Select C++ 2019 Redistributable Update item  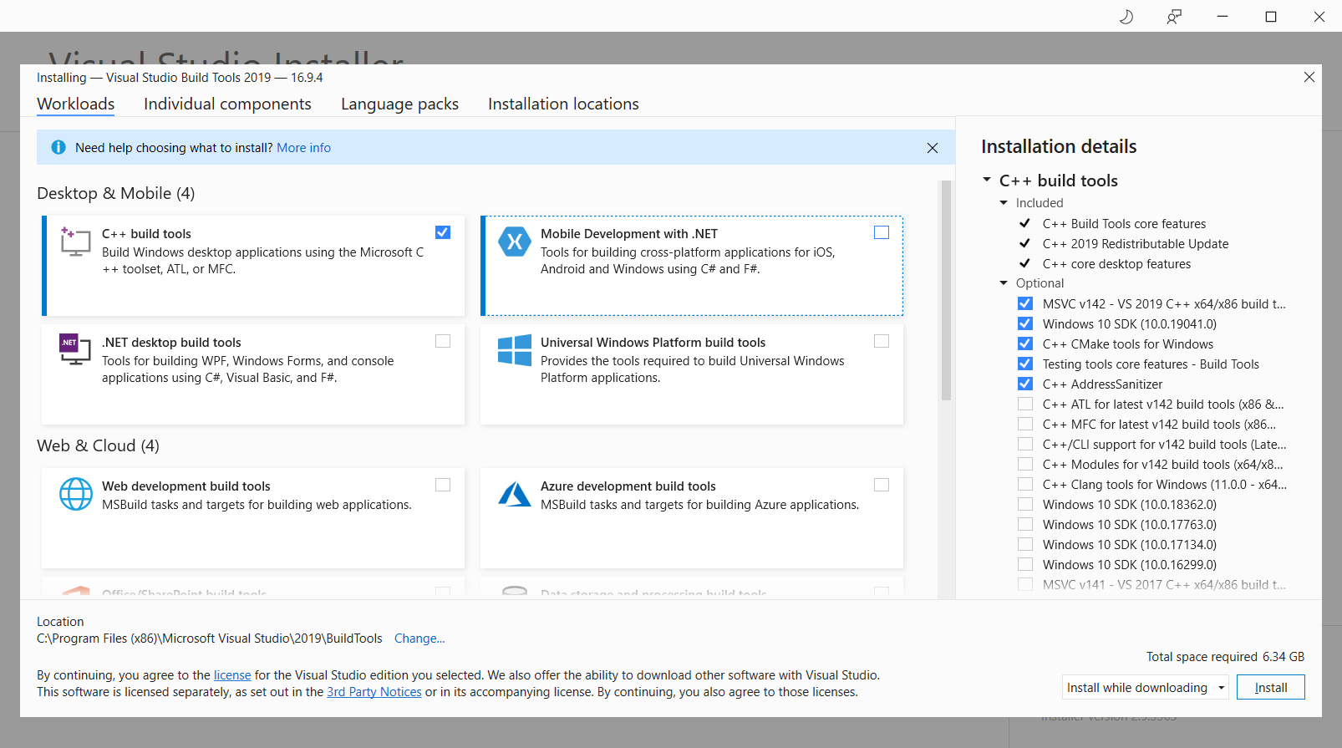1136,243
